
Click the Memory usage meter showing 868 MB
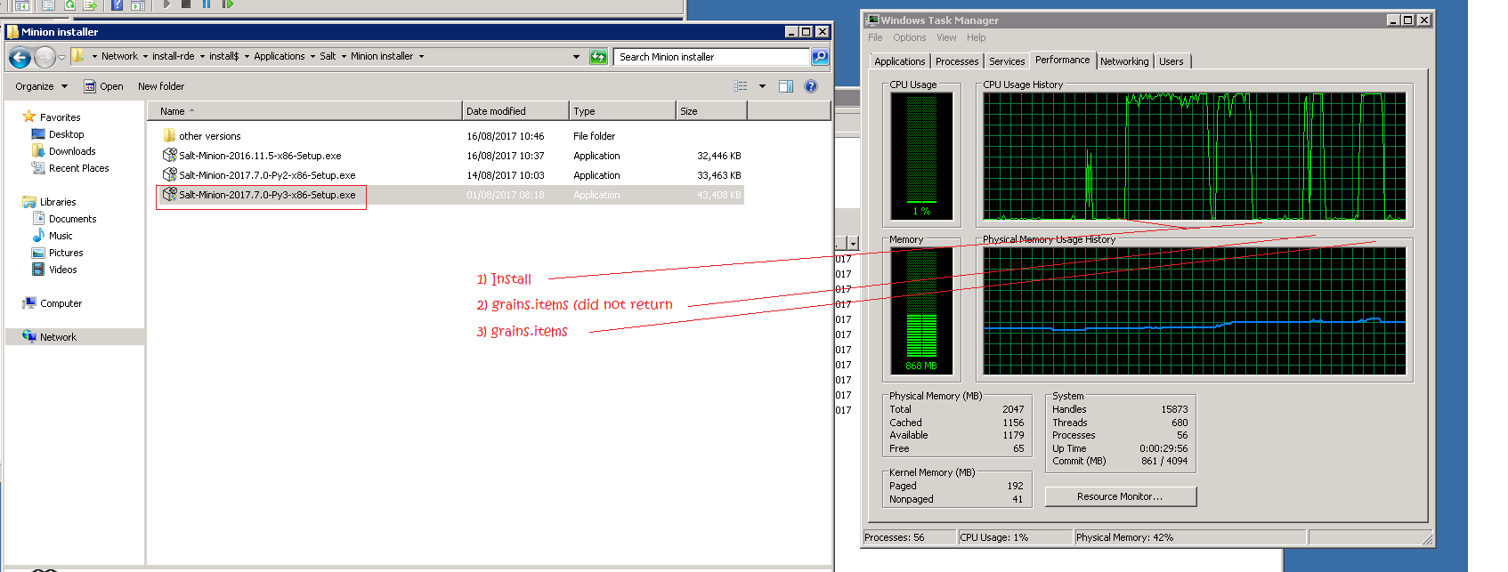[921, 310]
